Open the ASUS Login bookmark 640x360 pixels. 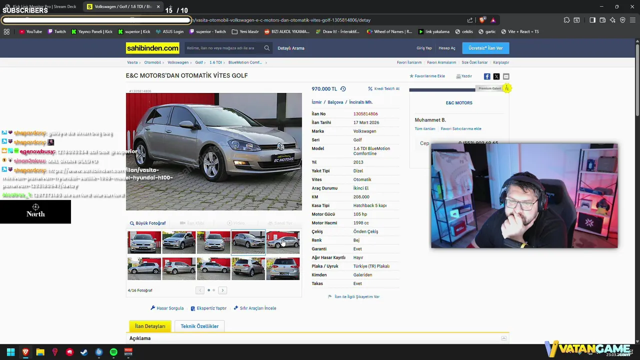pos(169,31)
